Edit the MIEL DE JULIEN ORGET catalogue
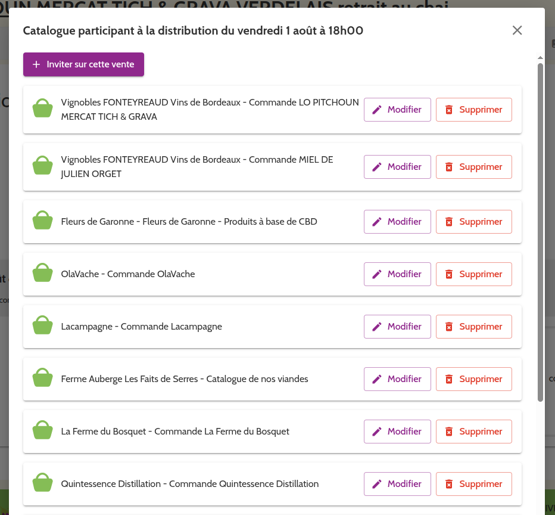 coord(397,167)
